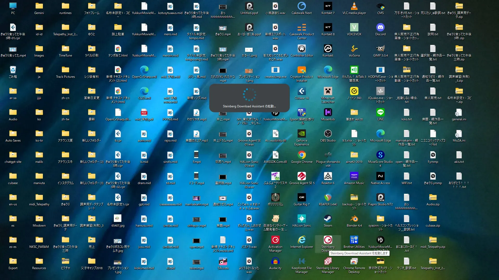This screenshot has height=280, width=499.
Task: Select the Steam desktop icon
Action: [x=328, y=219]
